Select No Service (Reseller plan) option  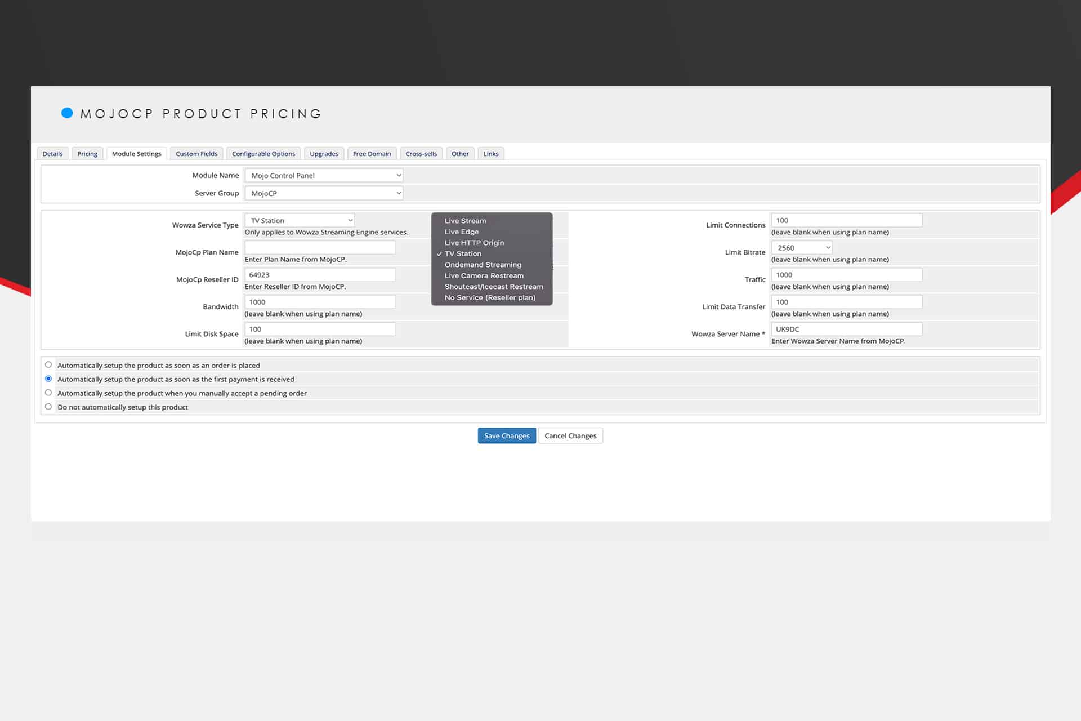click(490, 297)
